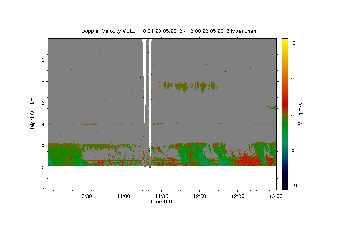
Task: Click the cloud layer echo near 8 km
Action: pyautogui.click(x=190, y=86)
